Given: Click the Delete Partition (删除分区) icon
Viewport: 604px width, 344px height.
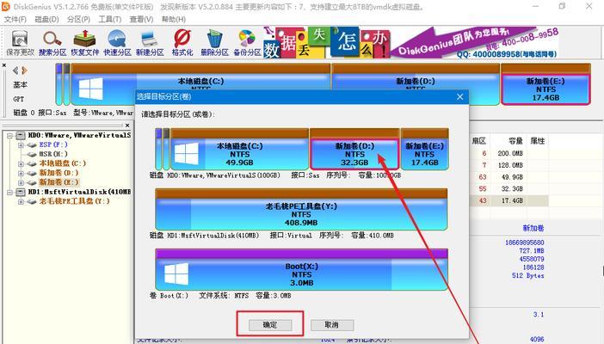Looking at the screenshot, I should [x=214, y=43].
